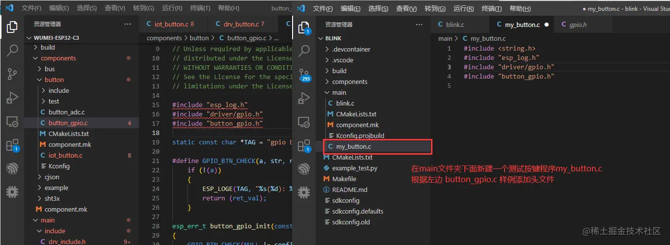Open Extensions view in left window
Image resolution: width=670 pixels, height=245 pixels.
click(x=12, y=145)
